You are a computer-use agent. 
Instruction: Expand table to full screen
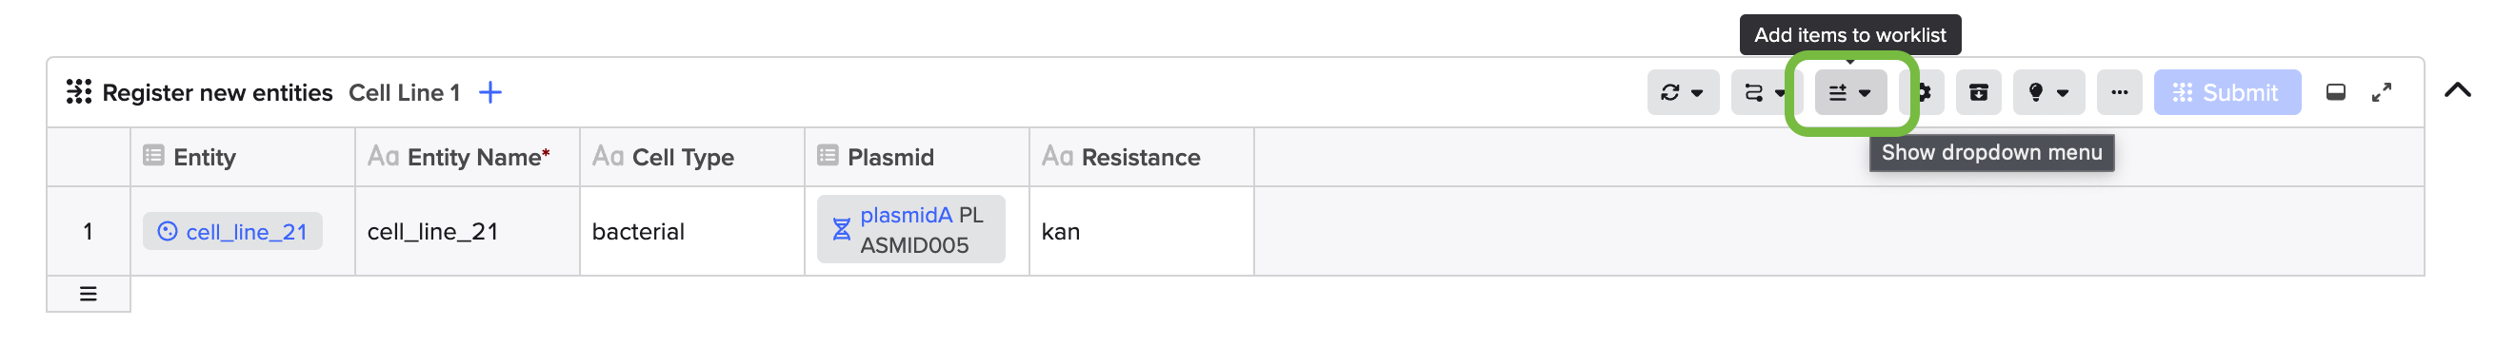click(2381, 92)
